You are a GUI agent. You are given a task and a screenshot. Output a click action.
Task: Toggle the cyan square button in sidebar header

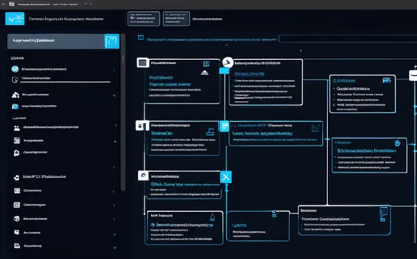pos(112,41)
